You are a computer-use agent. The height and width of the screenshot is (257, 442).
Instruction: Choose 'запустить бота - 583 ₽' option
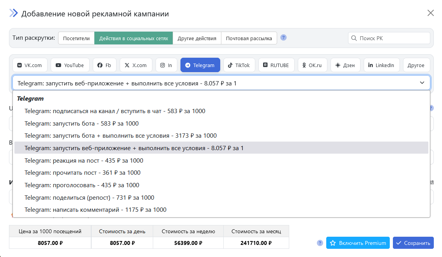pos(81,124)
